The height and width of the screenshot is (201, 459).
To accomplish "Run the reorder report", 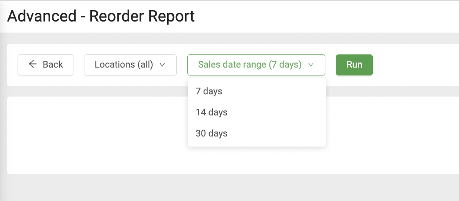I will [354, 65].
